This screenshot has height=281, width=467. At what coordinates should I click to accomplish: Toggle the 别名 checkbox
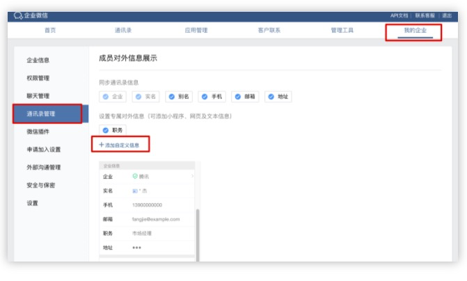point(171,97)
